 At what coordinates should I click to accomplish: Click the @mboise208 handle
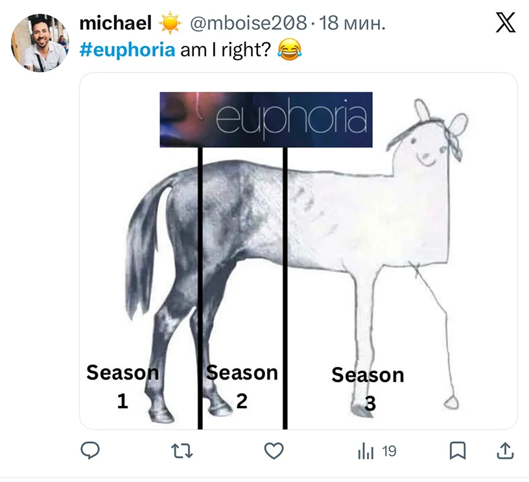click(248, 23)
